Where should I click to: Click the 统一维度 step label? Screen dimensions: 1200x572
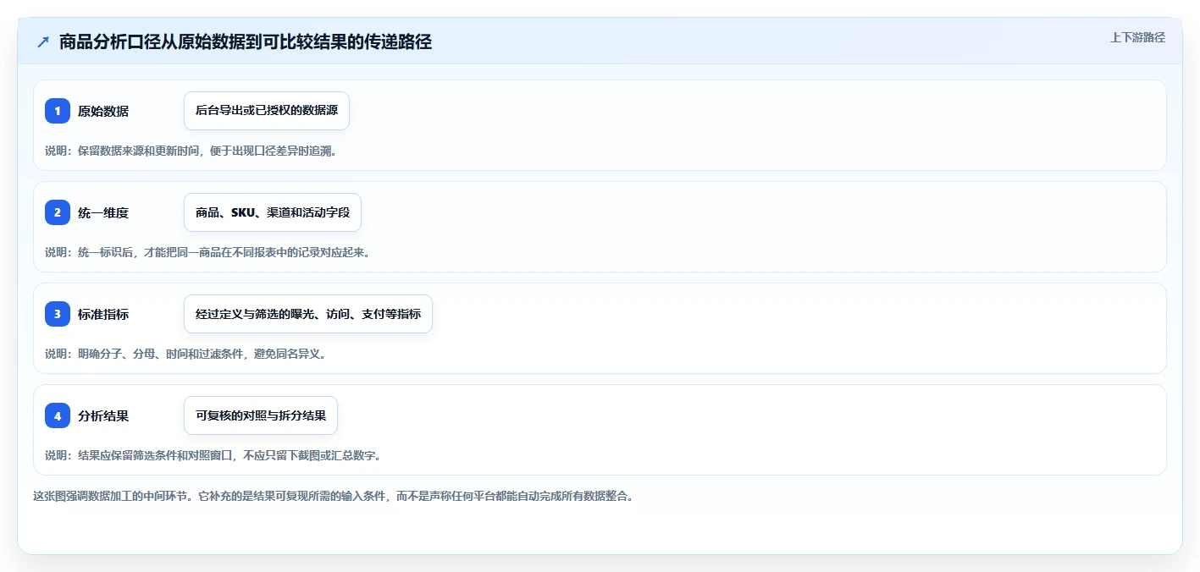[x=103, y=212]
